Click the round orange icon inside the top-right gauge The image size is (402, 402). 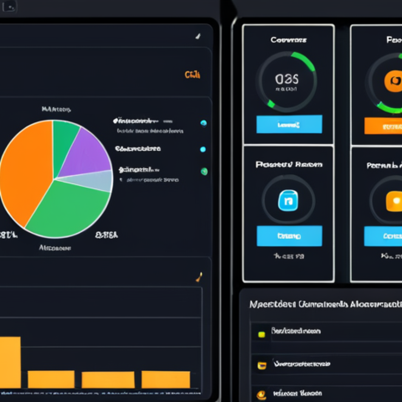393,81
